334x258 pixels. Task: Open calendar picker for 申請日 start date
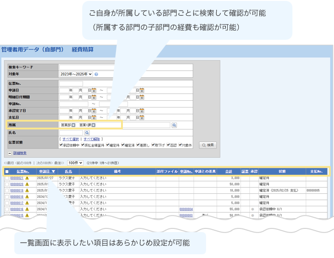click(x=94, y=90)
